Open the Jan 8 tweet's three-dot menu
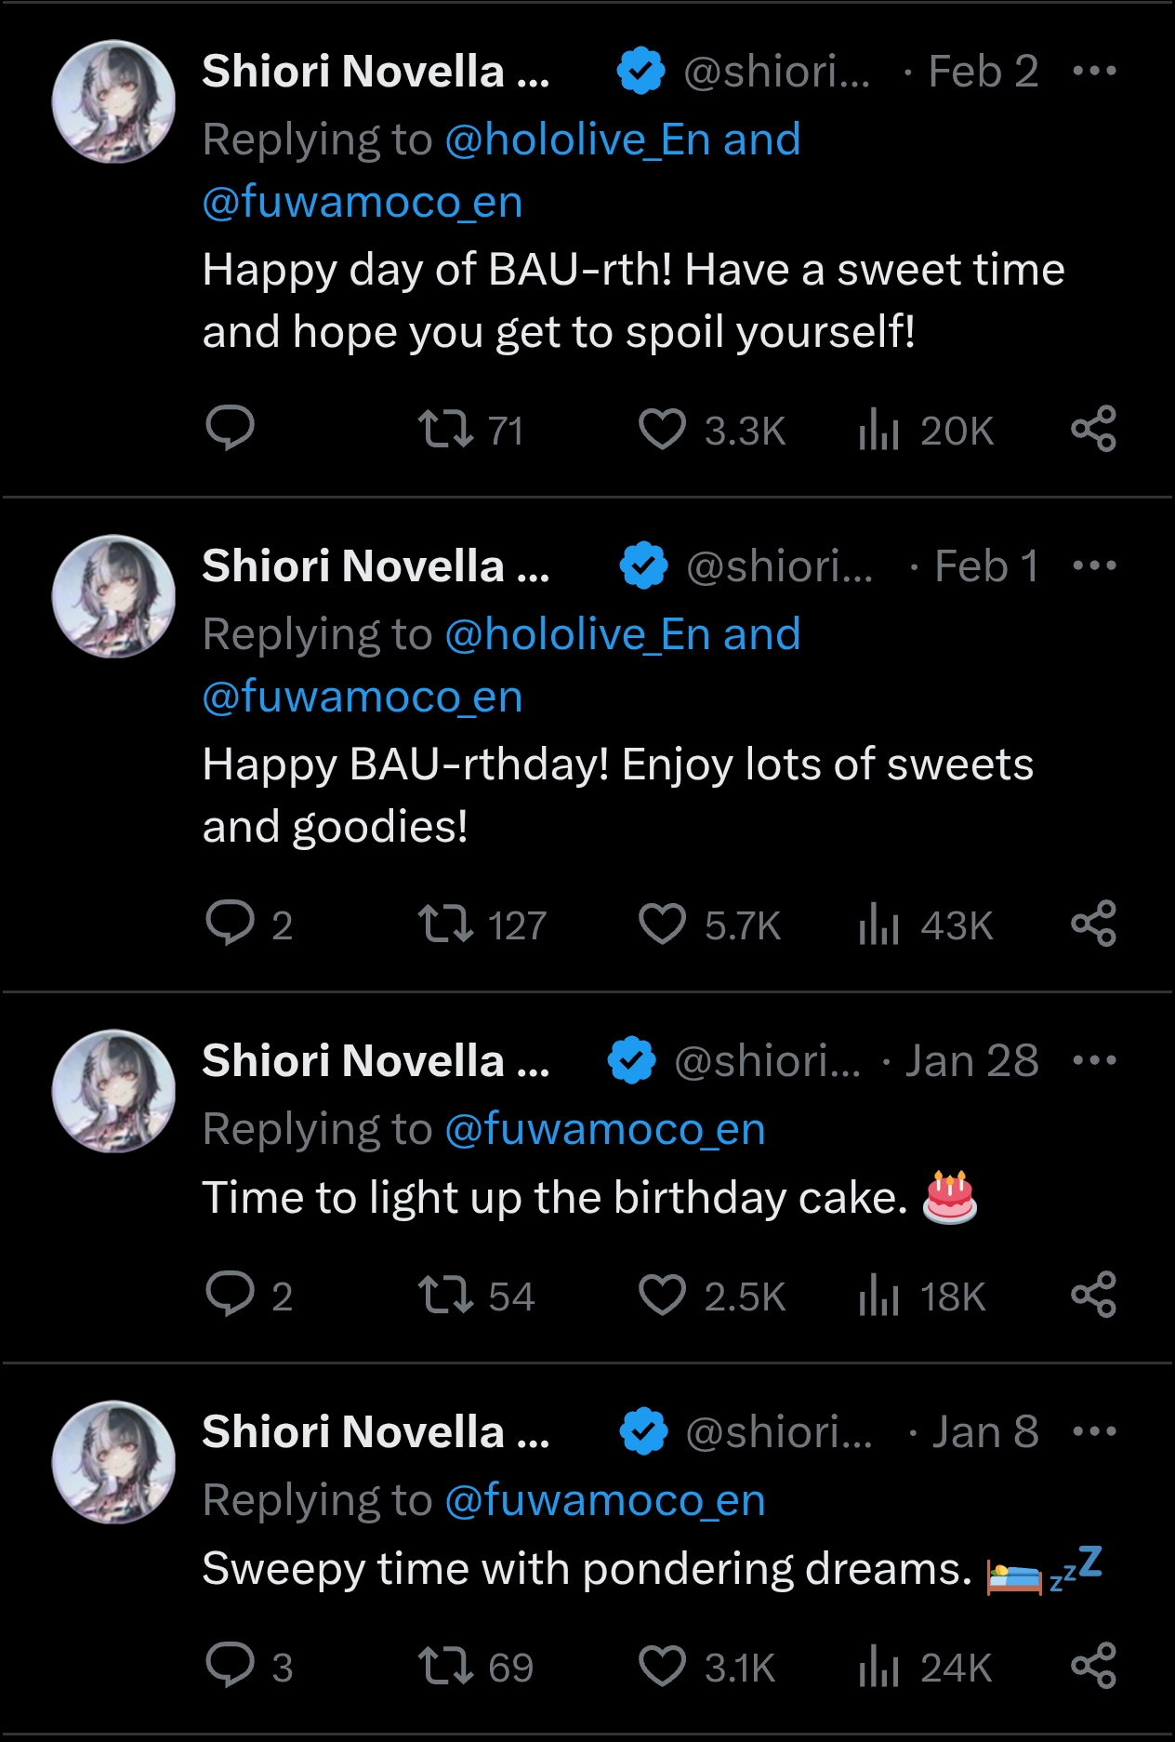 [x=1093, y=1431]
